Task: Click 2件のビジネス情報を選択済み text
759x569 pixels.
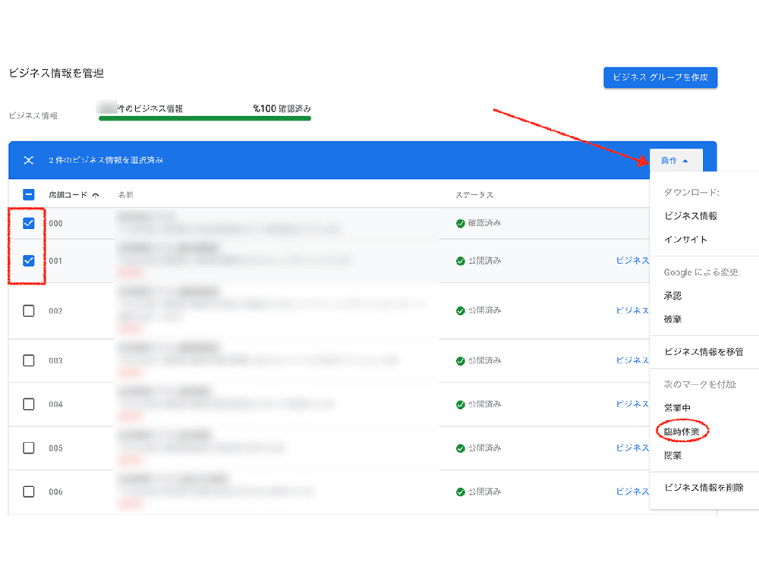Action: [106, 160]
